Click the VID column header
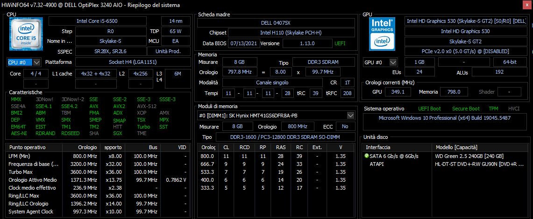This screenshot has width=533, height=219. (176, 147)
